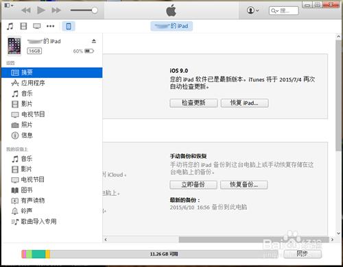Click the 手动备份和恢复 heading

tap(188, 156)
